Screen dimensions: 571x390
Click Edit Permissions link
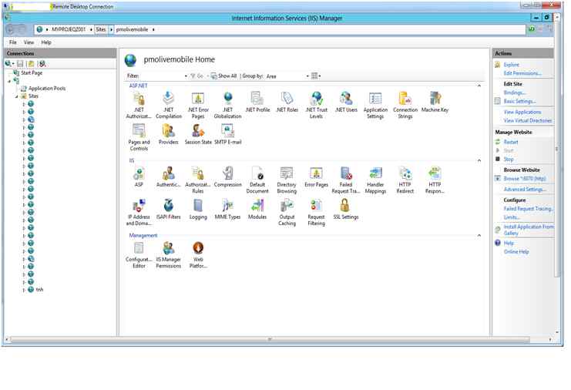[x=522, y=73]
